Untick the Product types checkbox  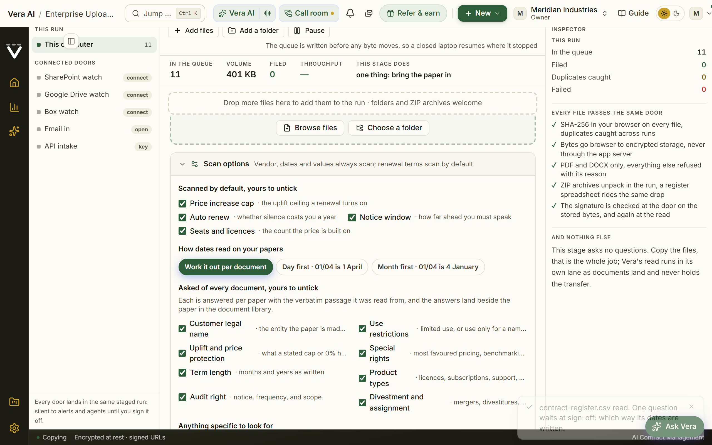pos(362,378)
